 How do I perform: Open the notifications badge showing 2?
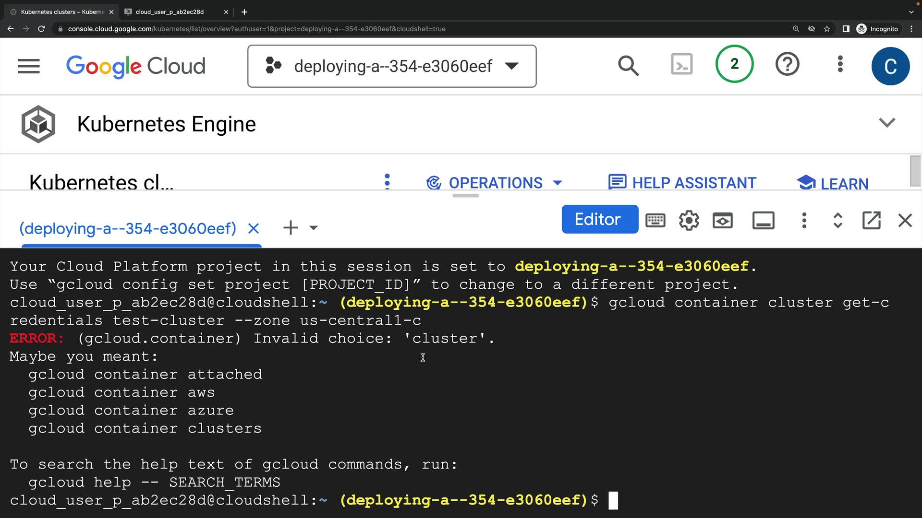tap(734, 64)
